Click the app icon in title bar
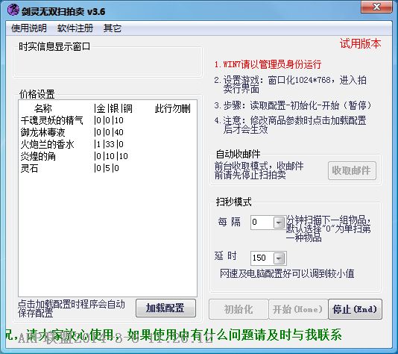This screenshot has width=398, height=354. point(13,10)
